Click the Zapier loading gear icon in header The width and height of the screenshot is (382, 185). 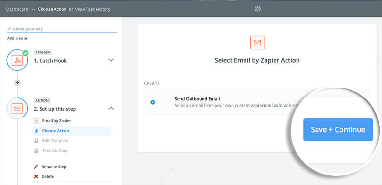click(257, 9)
